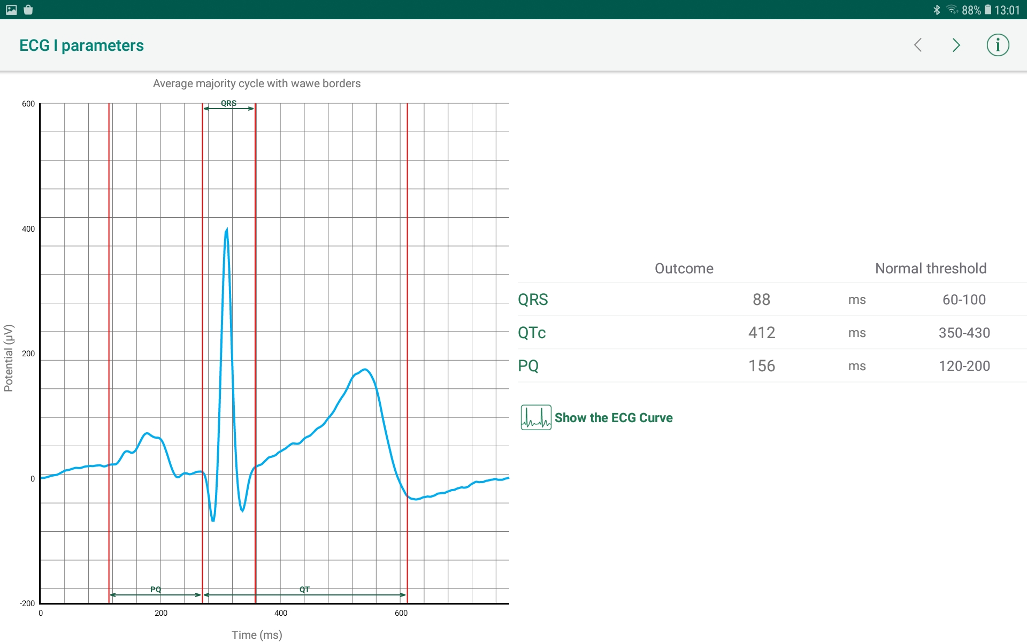Tap the battery status icon

pos(987,10)
